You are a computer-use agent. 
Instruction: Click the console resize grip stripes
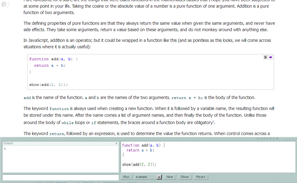coord(286,139)
